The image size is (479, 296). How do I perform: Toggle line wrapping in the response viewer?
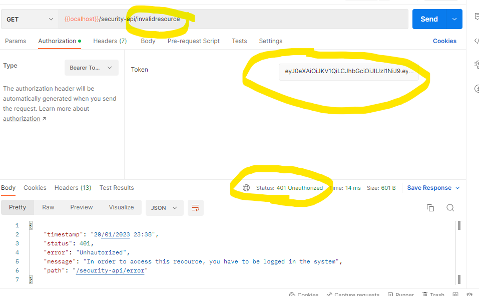tap(195, 207)
